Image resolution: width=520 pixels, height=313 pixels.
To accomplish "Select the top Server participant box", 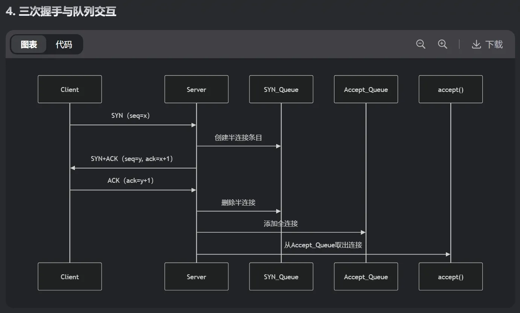I will pos(196,89).
